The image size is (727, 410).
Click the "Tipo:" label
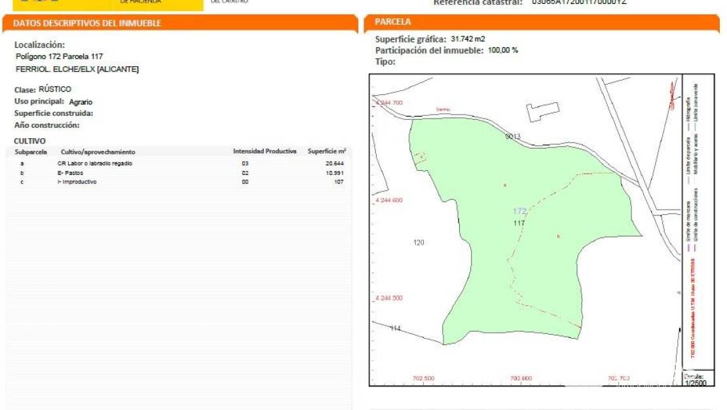pyautogui.click(x=385, y=62)
